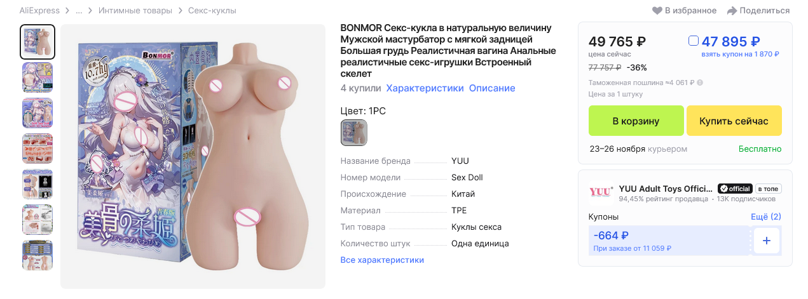Open YUU Adult Toys Official store name
The width and height of the screenshot is (808, 299).
(666, 189)
